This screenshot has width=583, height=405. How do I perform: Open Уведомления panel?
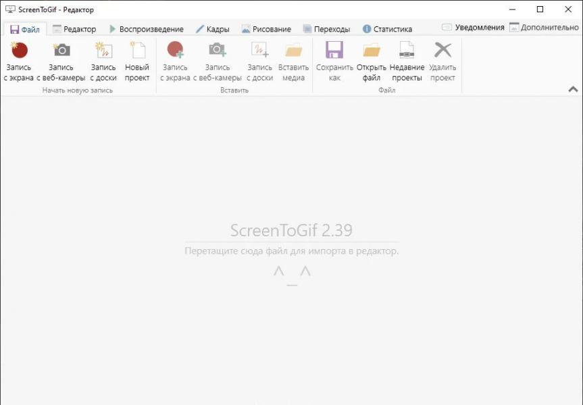pos(473,28)
